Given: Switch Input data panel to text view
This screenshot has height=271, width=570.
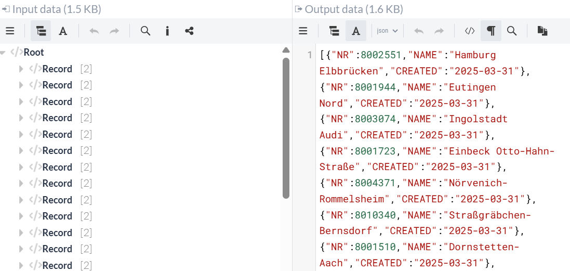Looking at the screenshot, I should click(63, 31).
